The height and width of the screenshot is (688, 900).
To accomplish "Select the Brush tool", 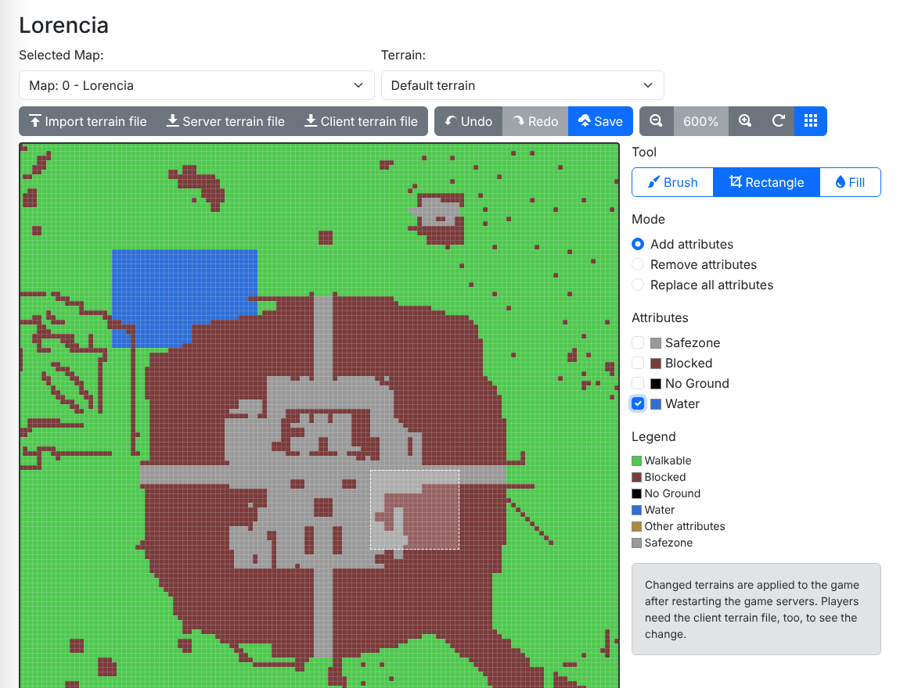I will pyautogui.click(x=673, y=182).
